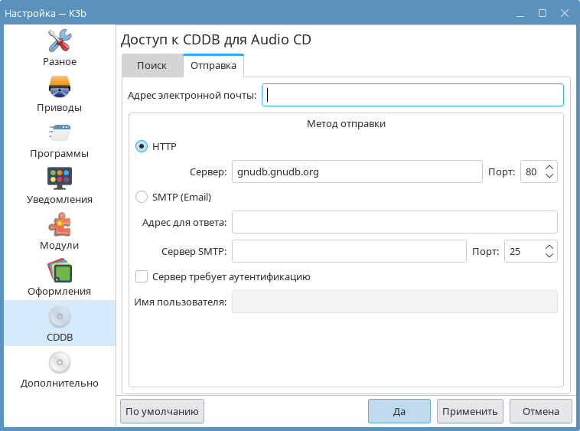The image size is (580, 431).
Task: Select the HTTP radio button
Action: click(x=142, y=146)
